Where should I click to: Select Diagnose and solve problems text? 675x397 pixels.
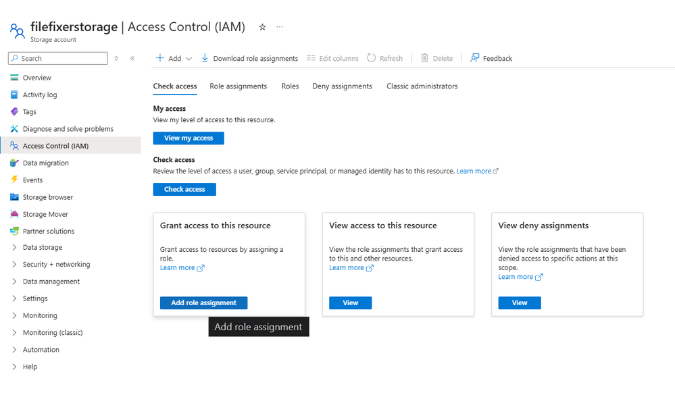tap(68, 129)
